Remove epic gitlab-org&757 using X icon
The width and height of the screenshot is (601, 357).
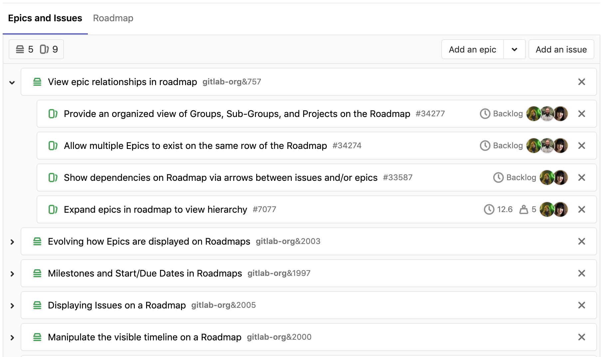(581, 82)
